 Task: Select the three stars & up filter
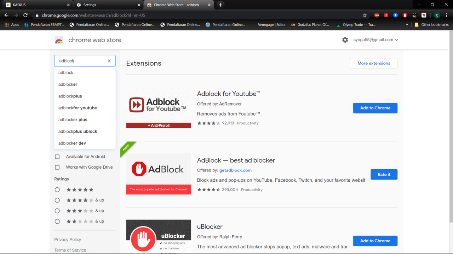click(x=57, y=211)
